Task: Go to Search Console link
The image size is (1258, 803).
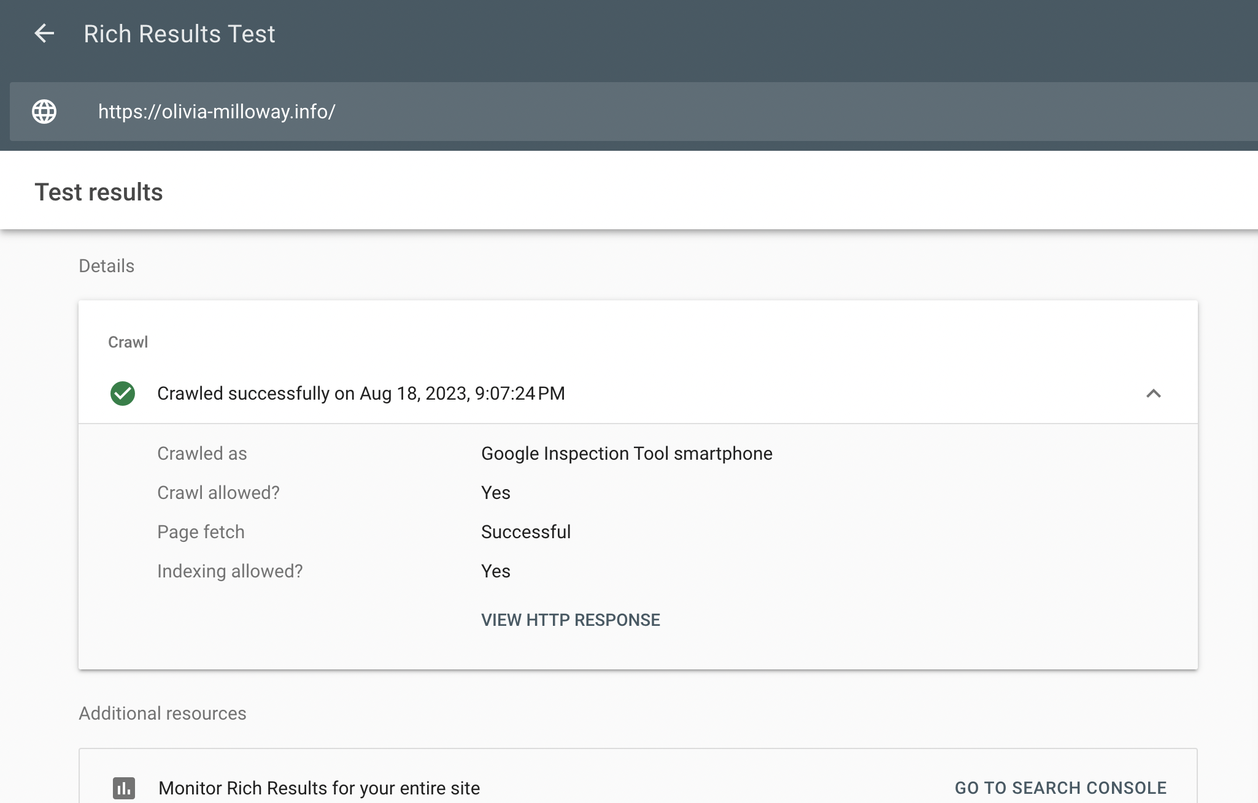Action: click(1060, 788)
